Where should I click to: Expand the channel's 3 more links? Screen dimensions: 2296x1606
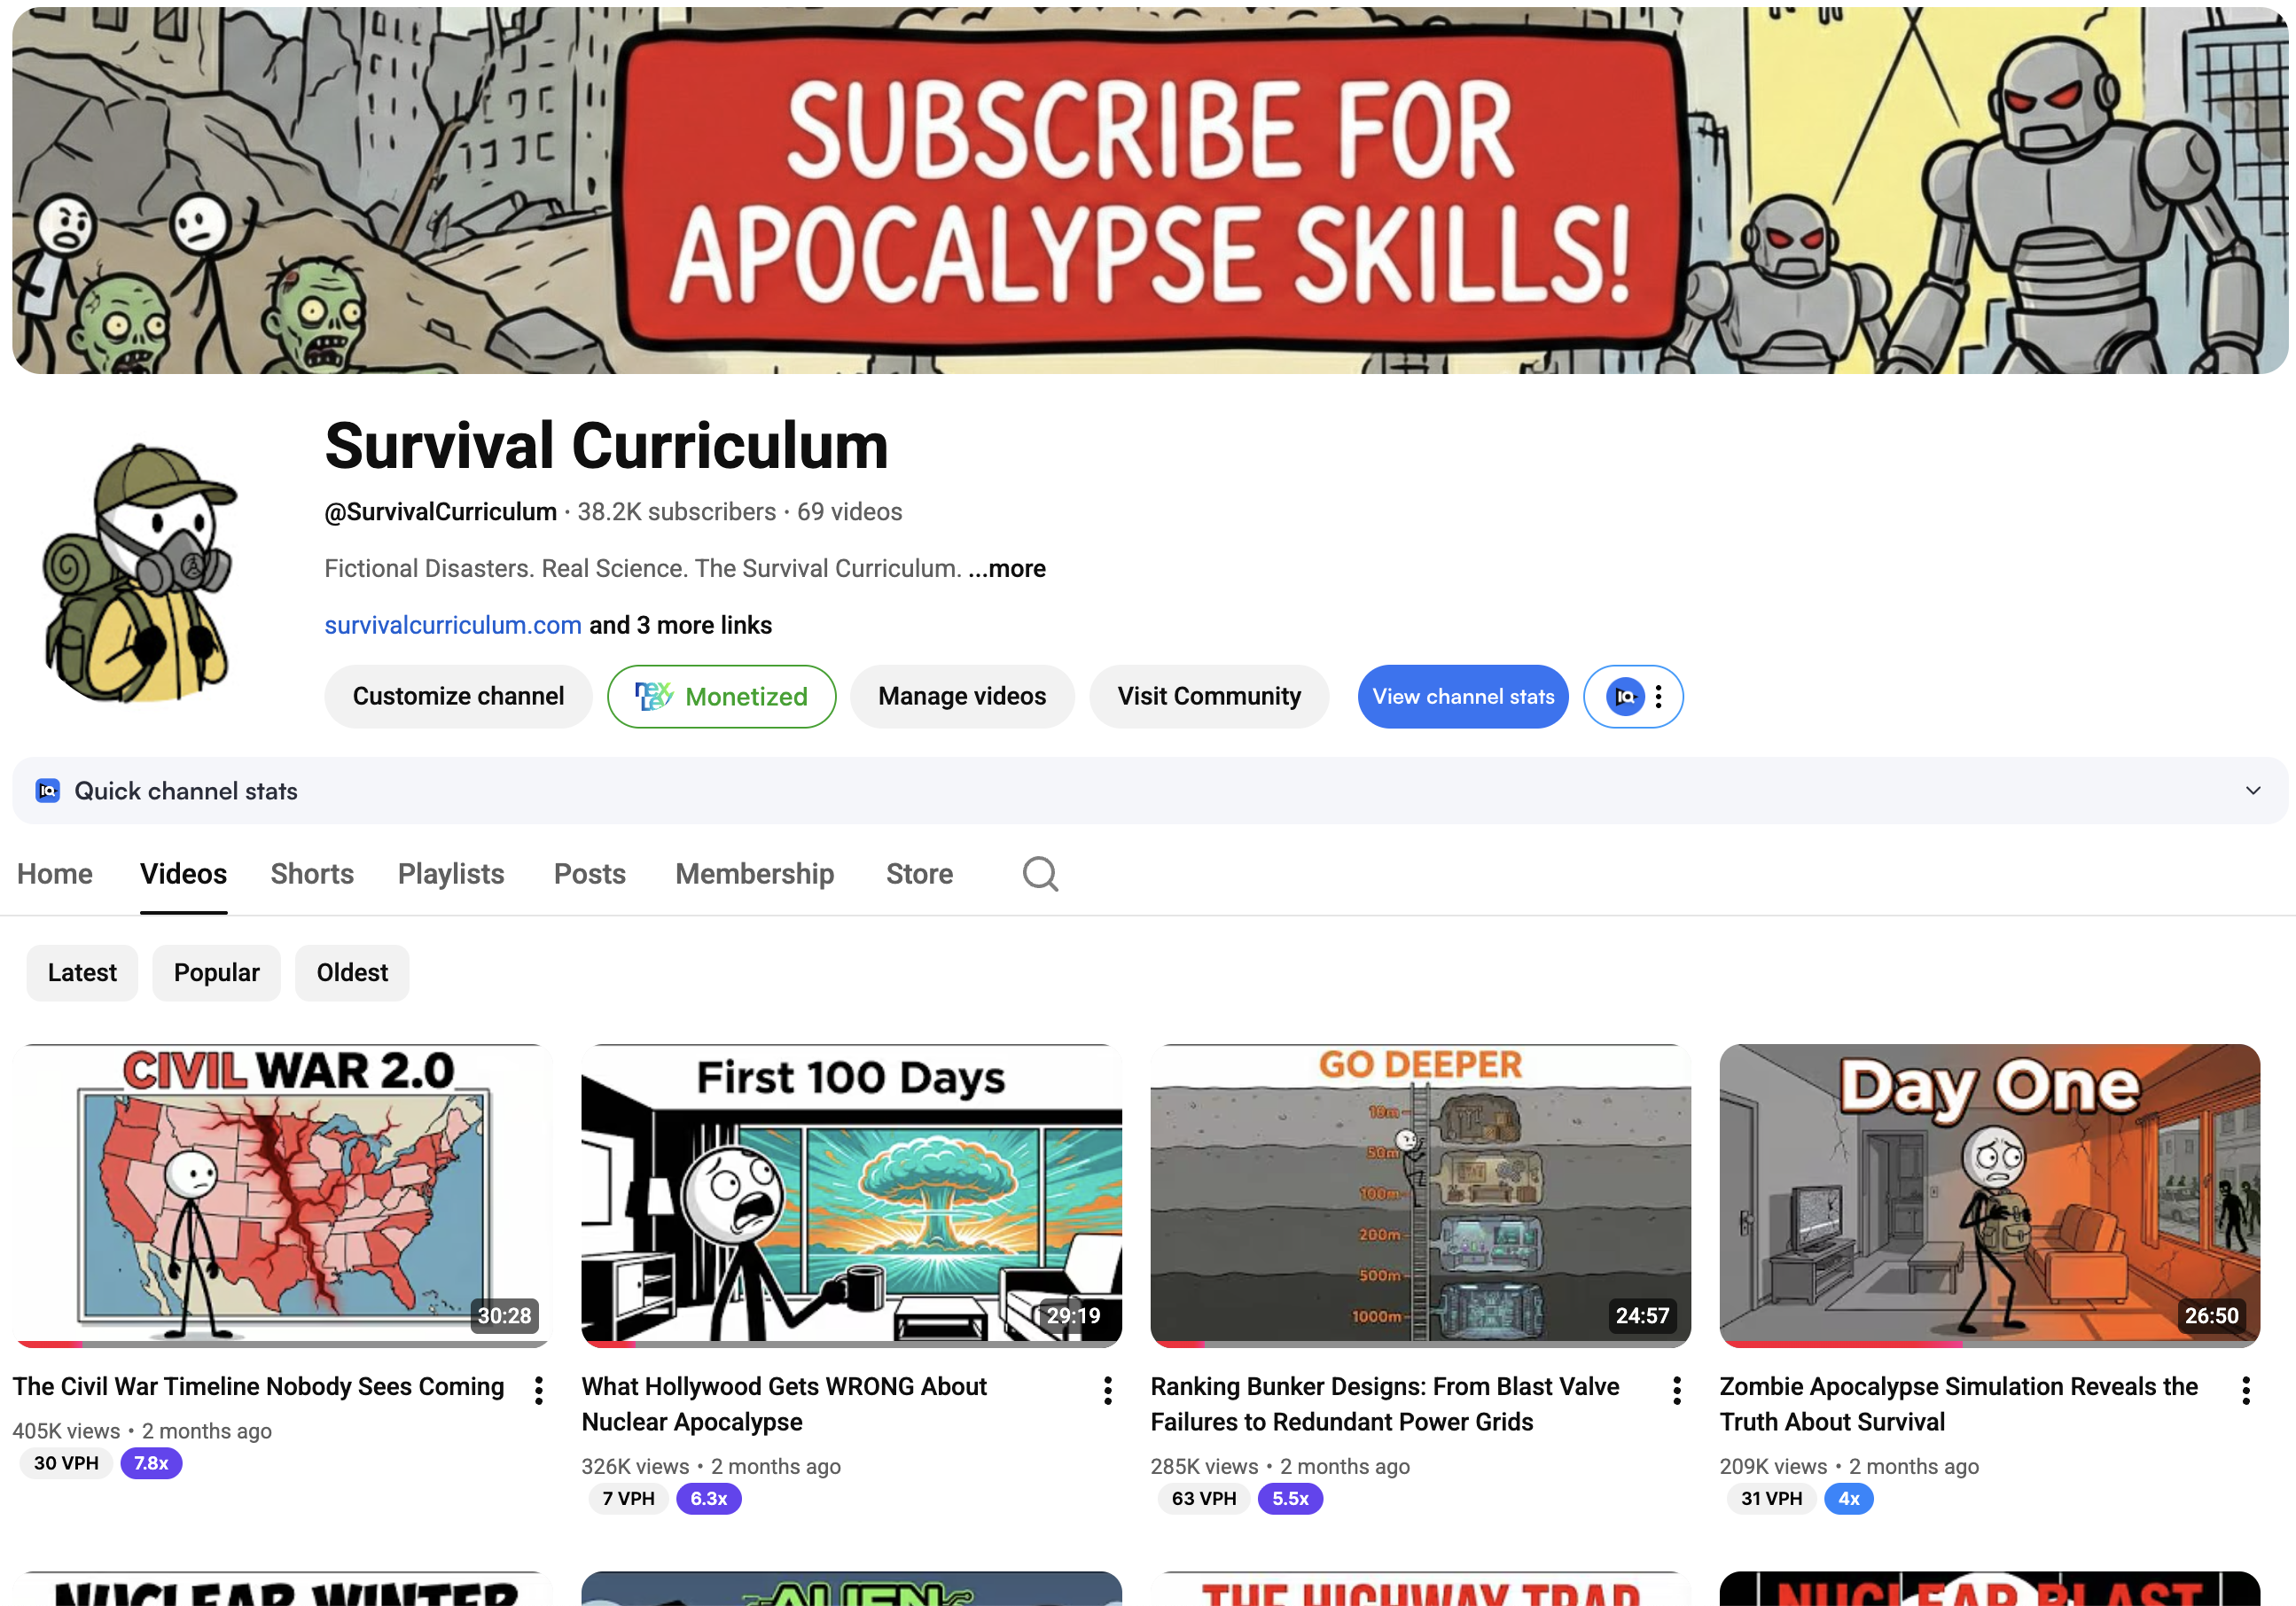coord(680,624)
